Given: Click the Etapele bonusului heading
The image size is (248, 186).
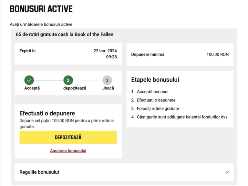Looking at the screenshot, I should (x=155, y=80).
